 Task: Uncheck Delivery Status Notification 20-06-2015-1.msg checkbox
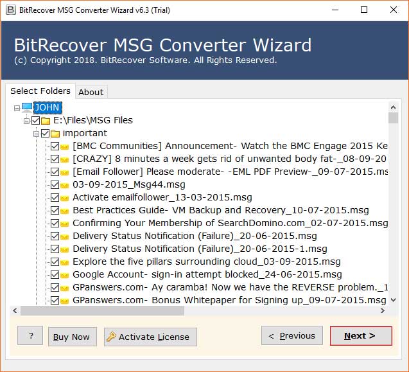55,249
